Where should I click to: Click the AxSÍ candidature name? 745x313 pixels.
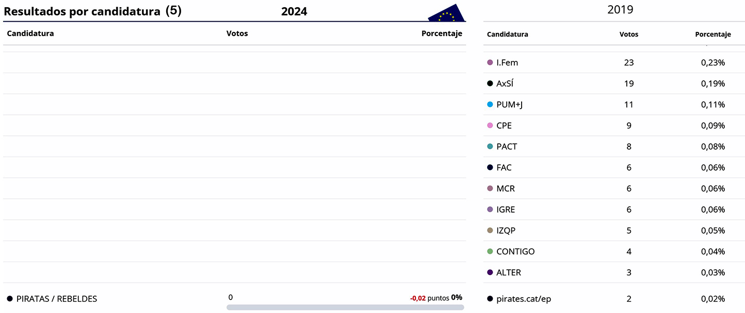(505, 84)
